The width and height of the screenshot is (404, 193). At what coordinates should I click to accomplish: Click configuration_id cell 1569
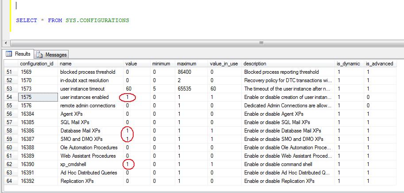(38, 72)
